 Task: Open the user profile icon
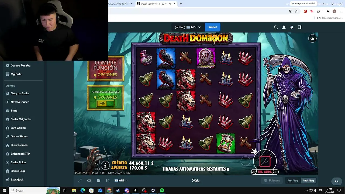pyautogui.click(x=284, y=27)
